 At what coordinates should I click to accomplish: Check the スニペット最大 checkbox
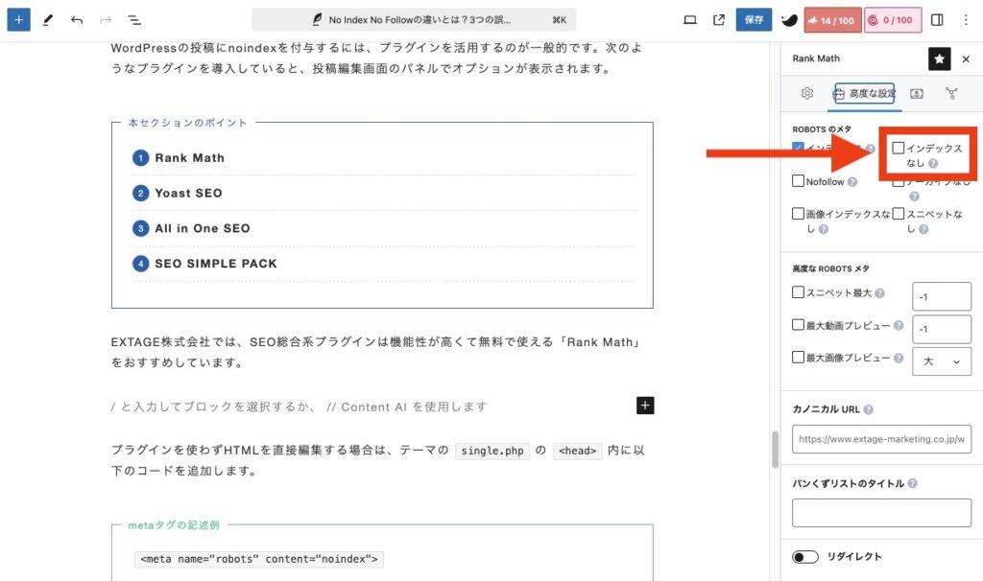pyautogui.click(x=797, y=293)
